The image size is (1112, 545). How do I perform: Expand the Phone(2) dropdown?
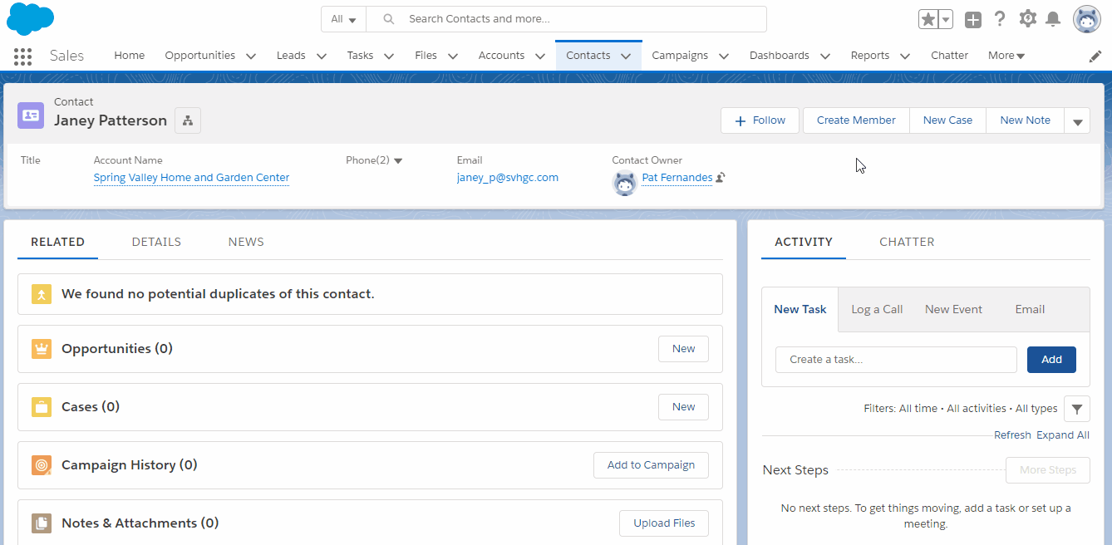[x=397, y=160]
